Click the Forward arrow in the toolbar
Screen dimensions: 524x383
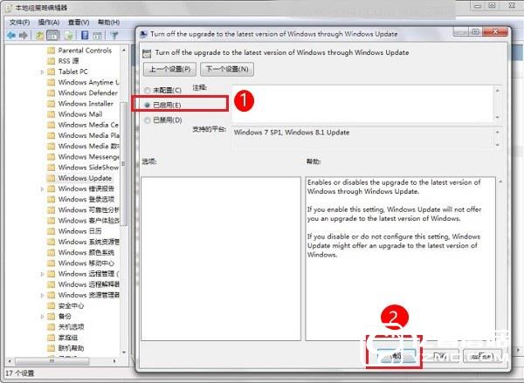click(24, 35)
